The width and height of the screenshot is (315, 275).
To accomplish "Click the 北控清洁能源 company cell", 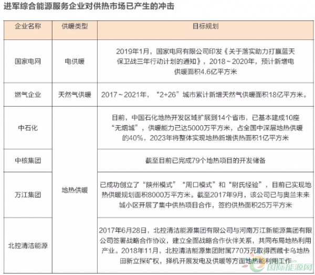I will (28, 246).
